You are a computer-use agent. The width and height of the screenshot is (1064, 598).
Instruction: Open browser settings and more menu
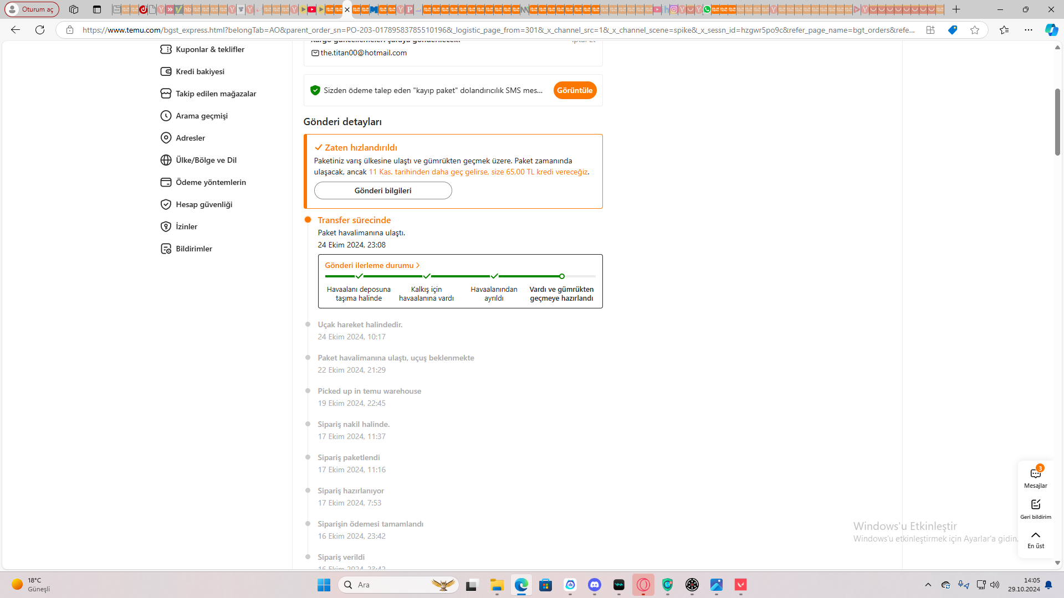[1029, 30]
